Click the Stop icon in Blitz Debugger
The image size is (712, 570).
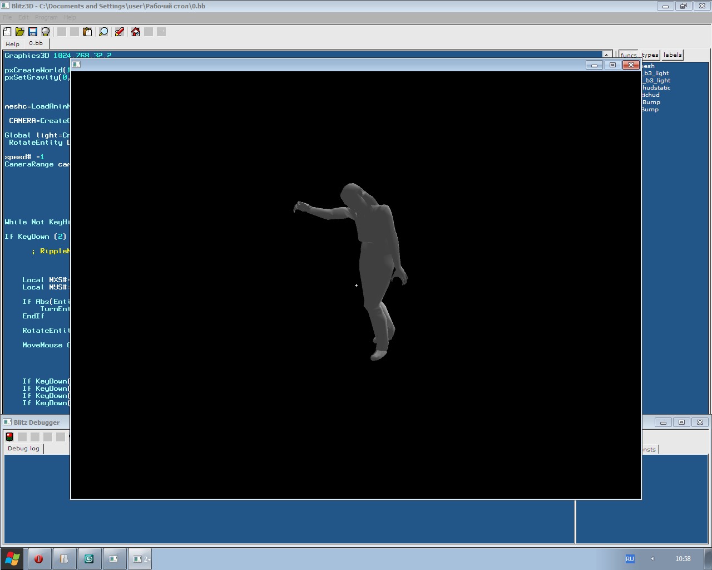pos(9,436)
